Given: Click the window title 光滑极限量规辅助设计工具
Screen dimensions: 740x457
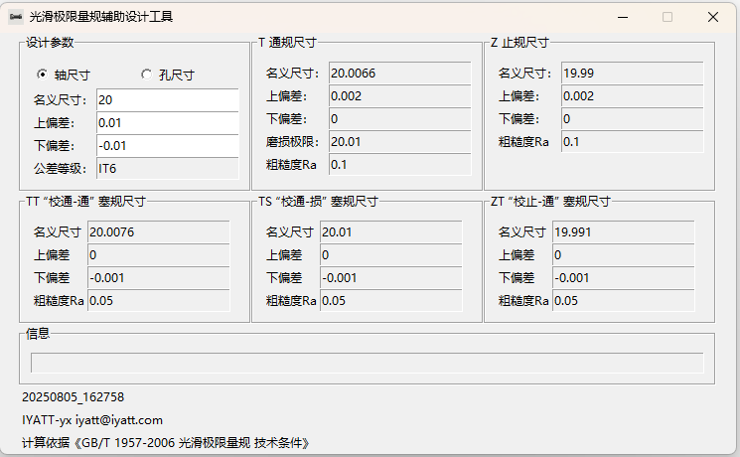Looking at the screenshot, I should point(101,17).
